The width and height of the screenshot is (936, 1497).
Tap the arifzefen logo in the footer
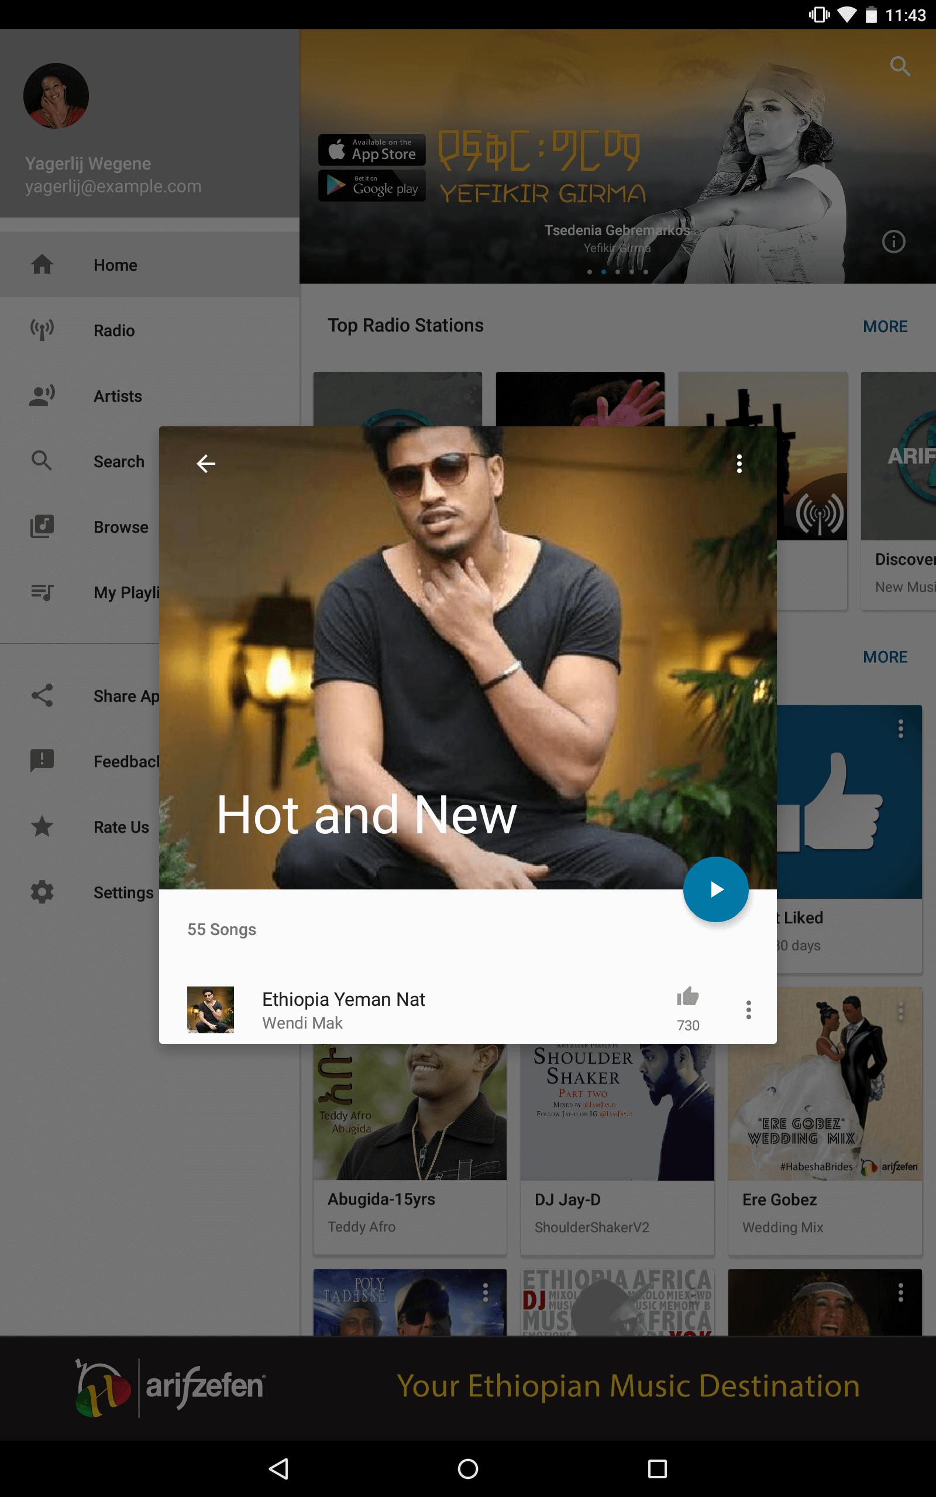pyautogui.click(x=170, y=1386)
